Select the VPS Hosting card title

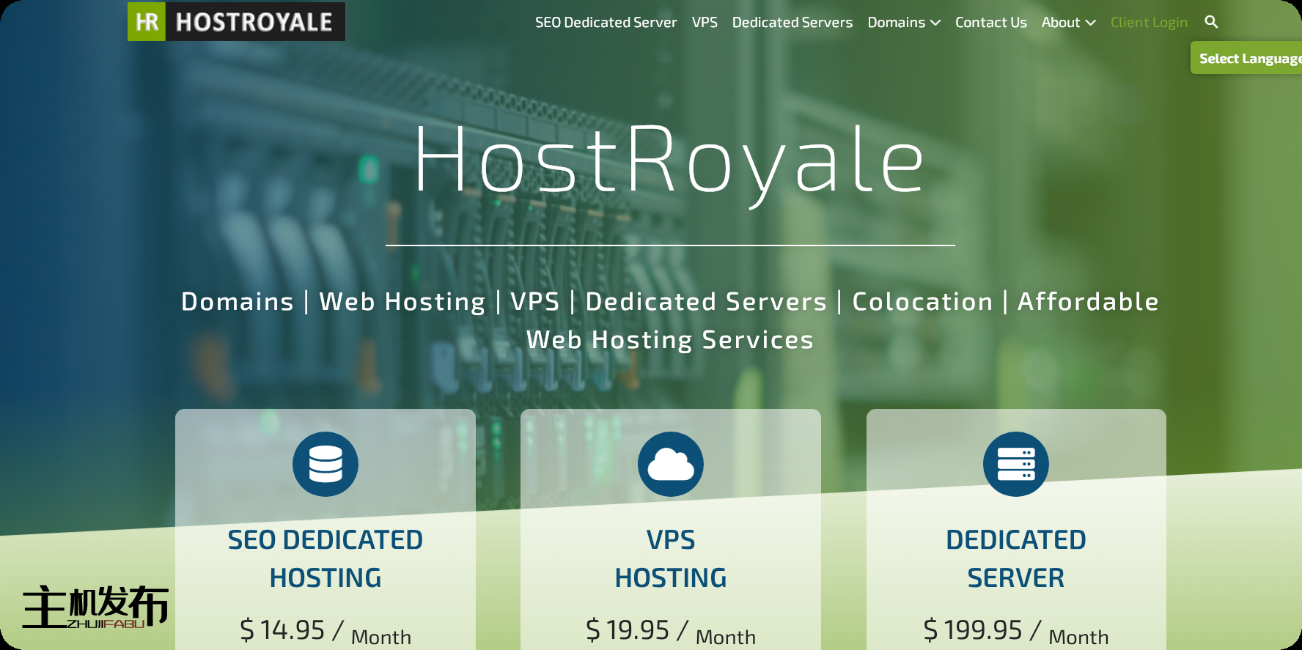tap(671, 558)
